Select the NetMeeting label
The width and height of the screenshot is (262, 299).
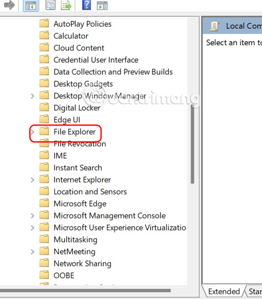tap(75, 252)
